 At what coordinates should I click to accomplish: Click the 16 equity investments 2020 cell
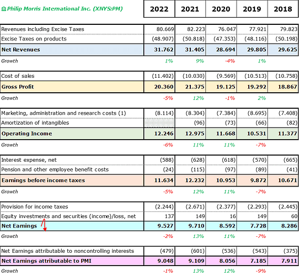click(x=233, y=216)
